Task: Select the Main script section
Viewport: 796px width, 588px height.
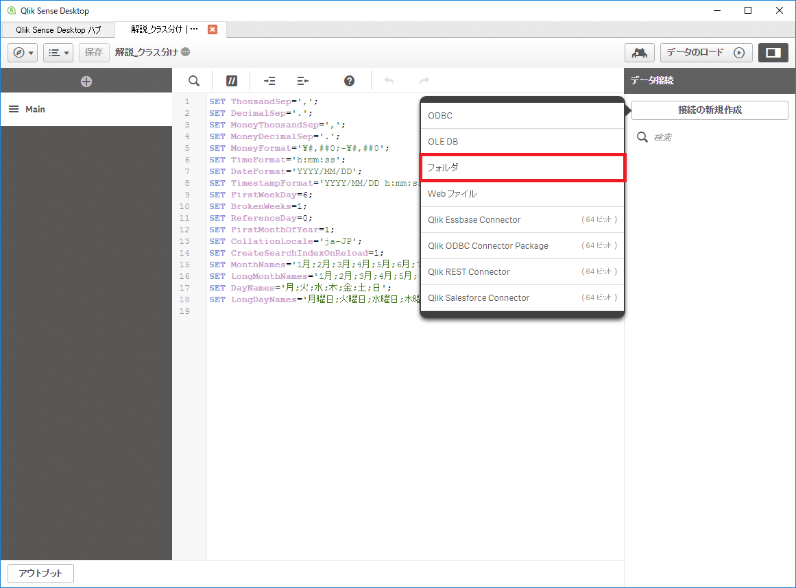Action: pyautogui.click(x=86, y=109)
